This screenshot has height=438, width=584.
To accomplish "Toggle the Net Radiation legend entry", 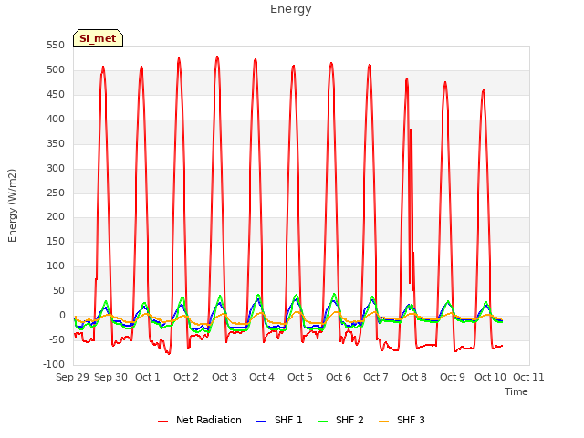I will (x=200, y=420).
